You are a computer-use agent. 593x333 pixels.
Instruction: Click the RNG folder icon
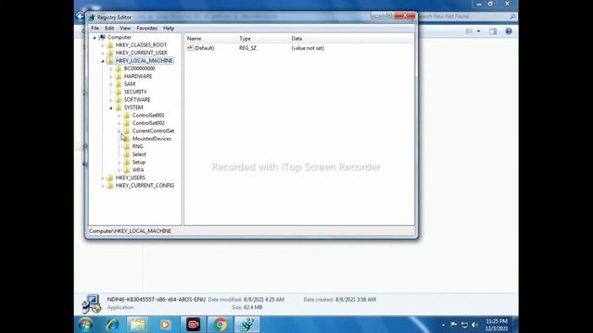pos(127,146)
